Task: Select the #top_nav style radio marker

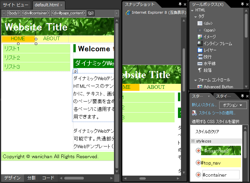Action: click(x=198, y=163)
